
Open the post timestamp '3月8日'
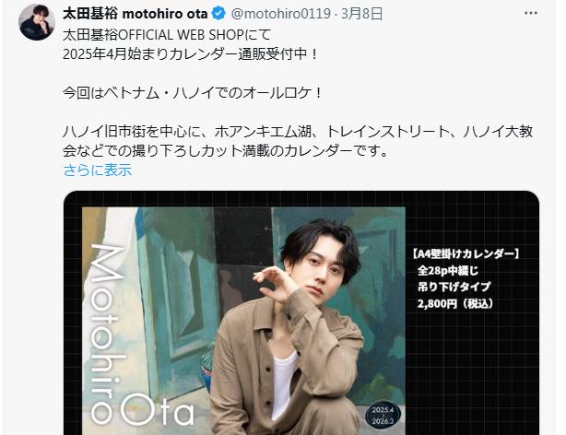[x=361, y=14]
